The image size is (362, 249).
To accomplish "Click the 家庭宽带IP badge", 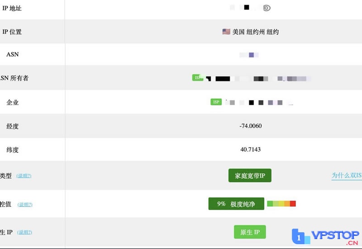I will [250, 176].
